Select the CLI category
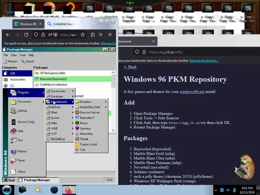This screenshot has width=260, height=195. tap(17, 86)
